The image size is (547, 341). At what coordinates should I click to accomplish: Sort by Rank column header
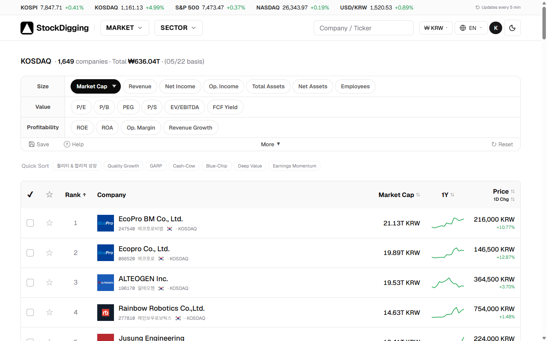pyautogui.click(x=76, y=195)
